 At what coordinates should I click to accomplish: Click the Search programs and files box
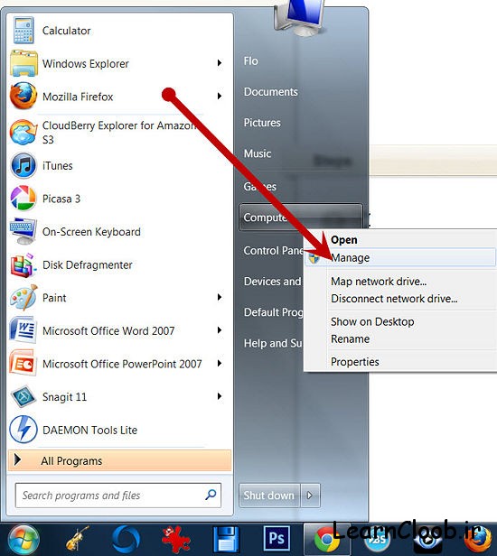pyautogui.click(x=118, y=495)
